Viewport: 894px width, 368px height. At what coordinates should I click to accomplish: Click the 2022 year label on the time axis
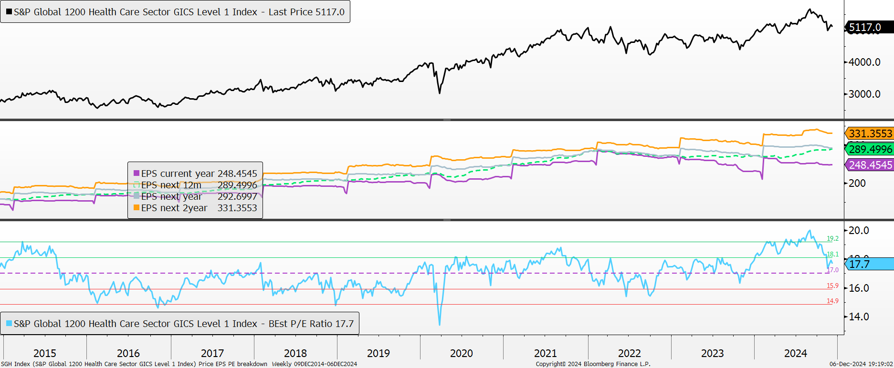630,353
